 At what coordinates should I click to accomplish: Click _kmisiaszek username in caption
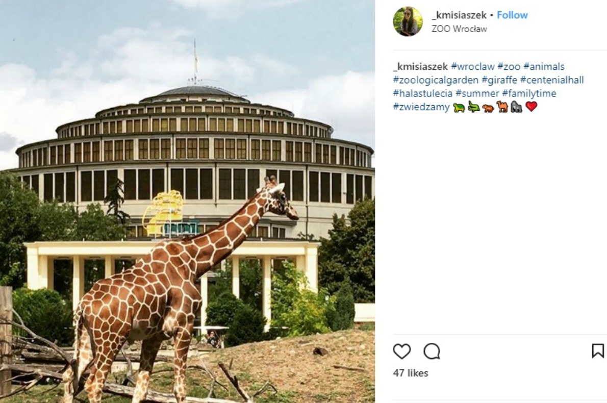420,66
